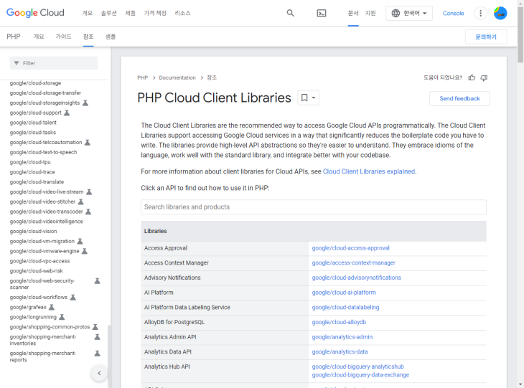Image resolution: width=524 pixels, height=388 pixels.
Task: Open the 한국어 language dropdown
Action: [x=409, y=13]
